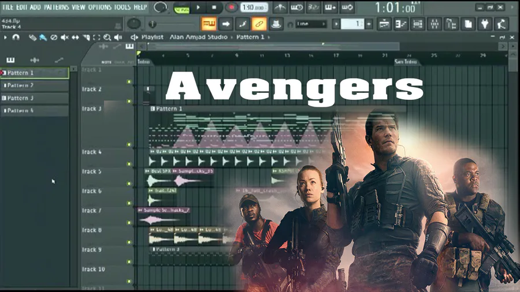Click the horizontal playlist scrollbar
Image resolution: width=520 pixels, height=292 pixels.
coord(273,47)
